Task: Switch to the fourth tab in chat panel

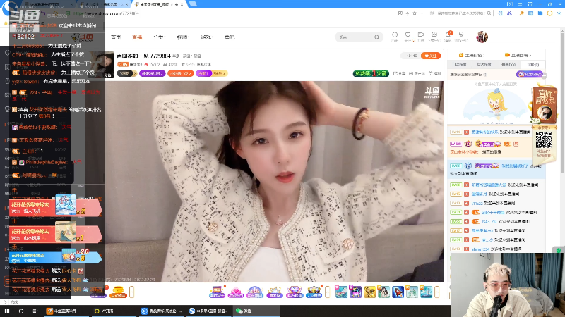Action: [x=533, y=65]
